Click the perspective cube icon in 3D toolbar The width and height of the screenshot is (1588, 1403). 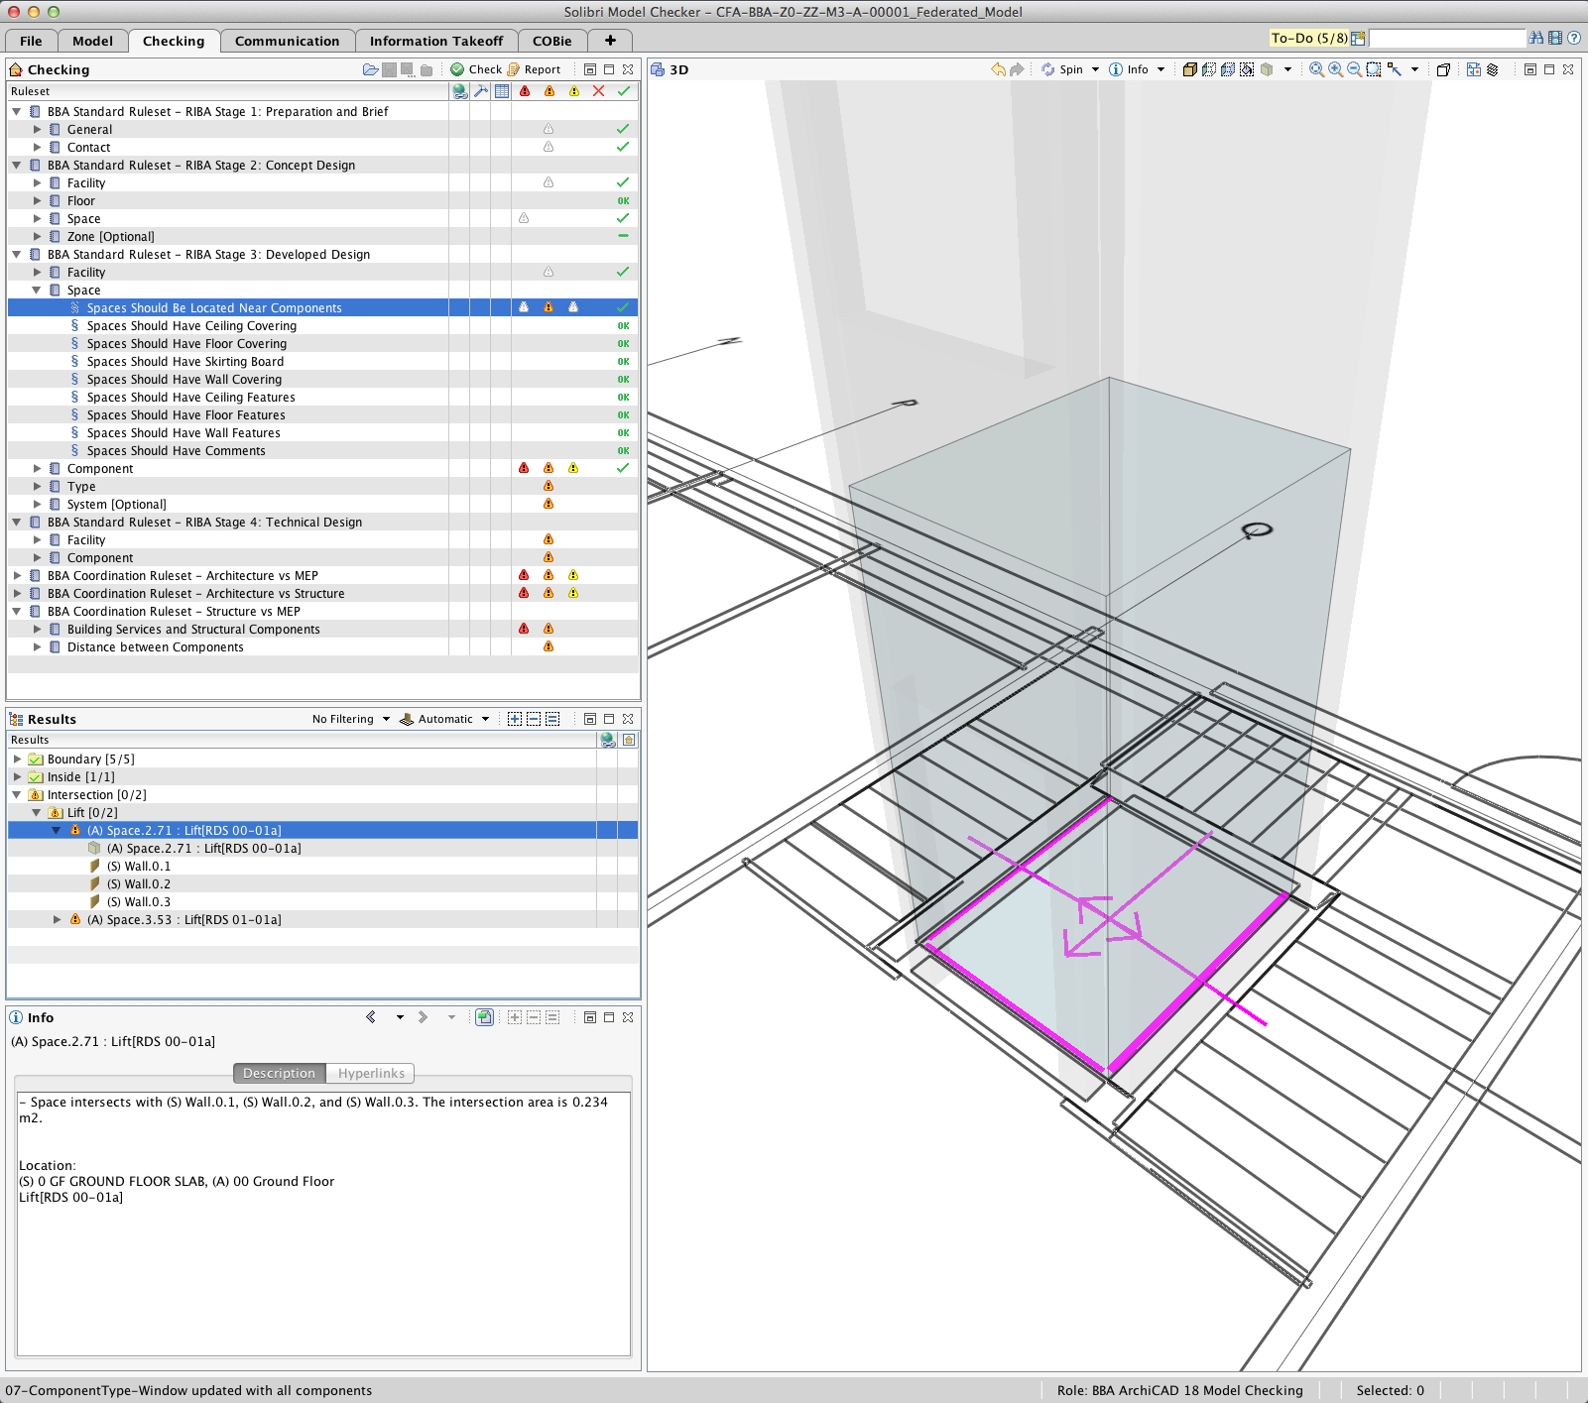click(1443, 69)
